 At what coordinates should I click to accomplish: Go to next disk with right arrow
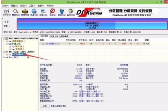8,22
